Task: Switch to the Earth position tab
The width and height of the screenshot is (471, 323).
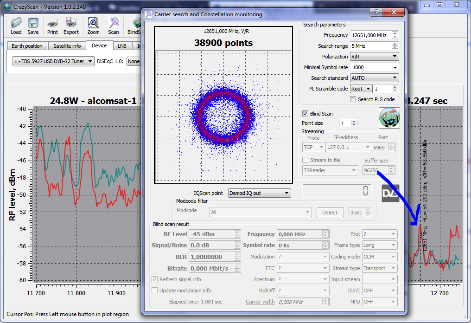Action: (x=27, y=46)
